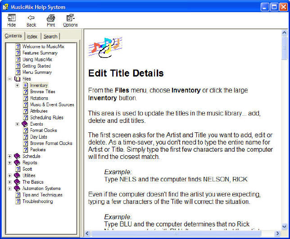Open the Features Summary topic
The height and width of the screenshot is (239, 290).
pyautogui.click(x=40, y=53)
